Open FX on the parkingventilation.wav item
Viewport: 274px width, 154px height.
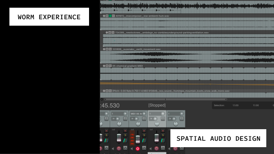click(113, 33)
